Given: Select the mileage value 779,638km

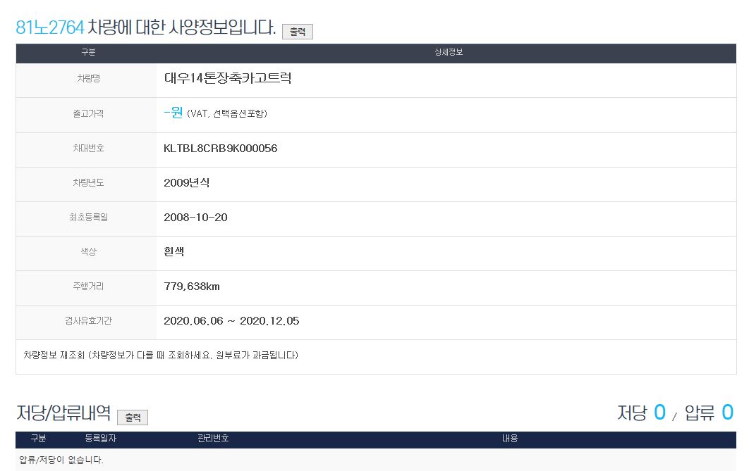Looking at the screenshot, I should [192, 287].
